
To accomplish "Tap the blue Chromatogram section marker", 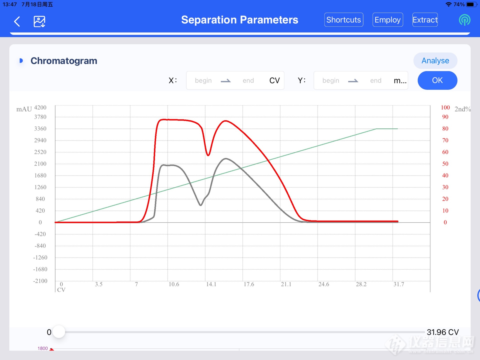I will point(21,61).
